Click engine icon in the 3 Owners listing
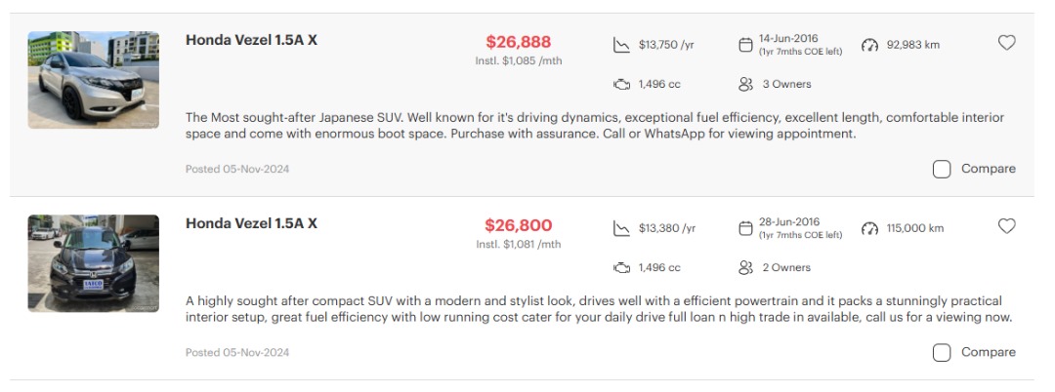Screen dimensions: 1055x392 (621, 84)
